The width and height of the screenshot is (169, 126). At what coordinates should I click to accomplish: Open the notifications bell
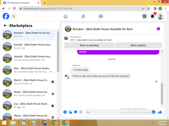[x=152, y=16]
